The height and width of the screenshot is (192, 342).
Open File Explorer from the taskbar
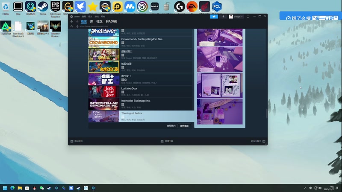[x=20, y=188]
